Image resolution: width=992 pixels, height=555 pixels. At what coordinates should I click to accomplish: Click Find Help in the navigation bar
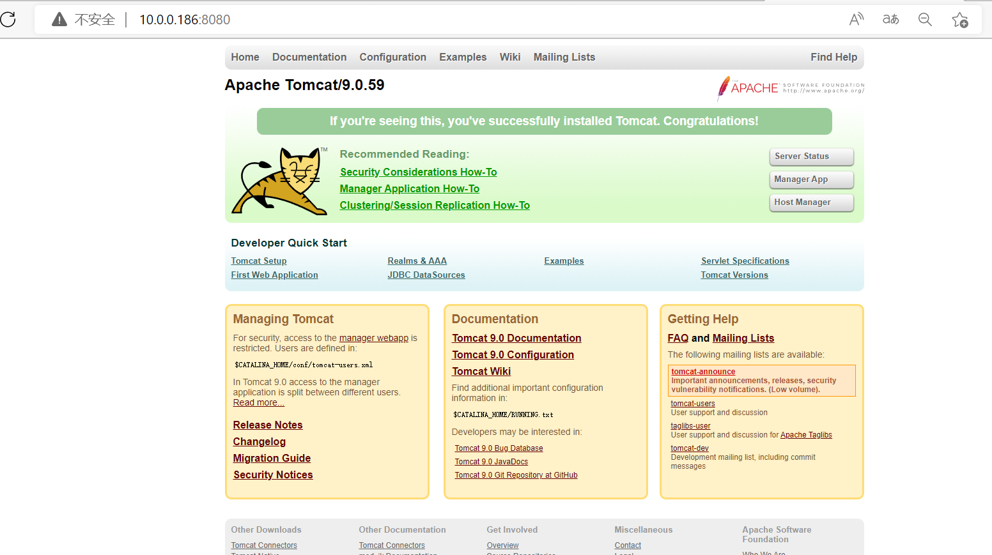click(833, 57)
